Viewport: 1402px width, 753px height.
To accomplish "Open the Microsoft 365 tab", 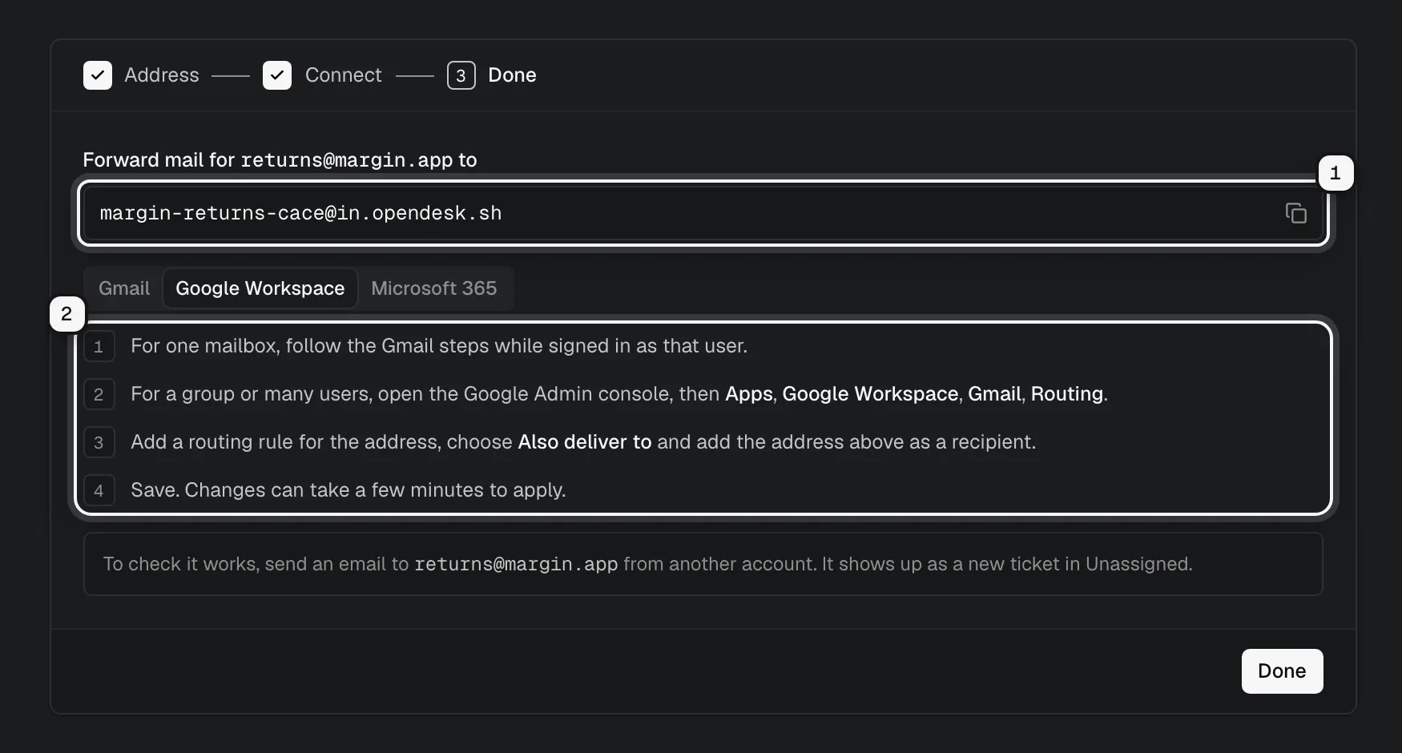I will pyautogui.click(x=433, y=288).
